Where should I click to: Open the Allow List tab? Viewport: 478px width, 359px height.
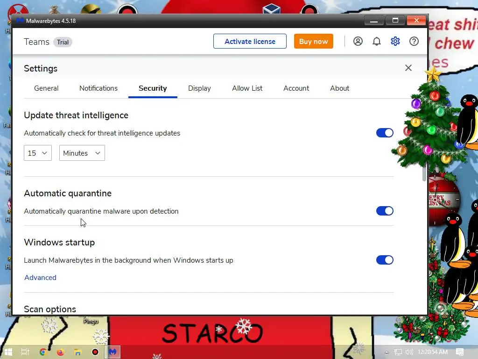pos(247,88)
